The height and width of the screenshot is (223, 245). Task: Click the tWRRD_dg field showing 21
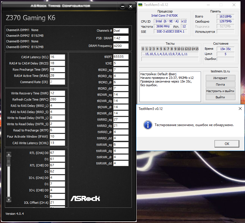(x=121, y=126)
